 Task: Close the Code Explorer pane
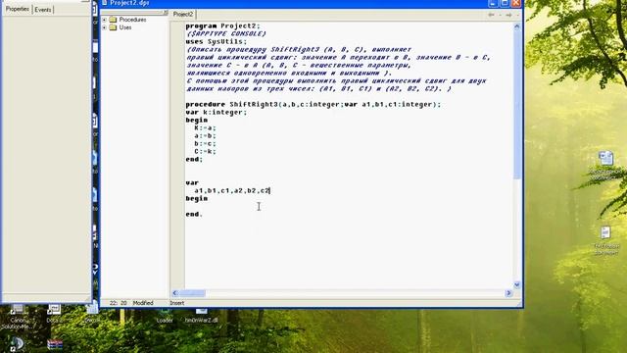pos(166,13)
